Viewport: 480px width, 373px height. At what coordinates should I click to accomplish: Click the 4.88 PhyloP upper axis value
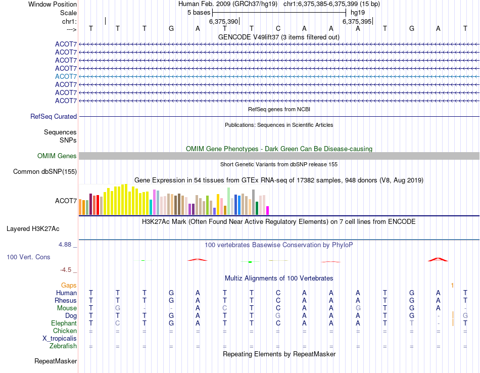(65, 245)
